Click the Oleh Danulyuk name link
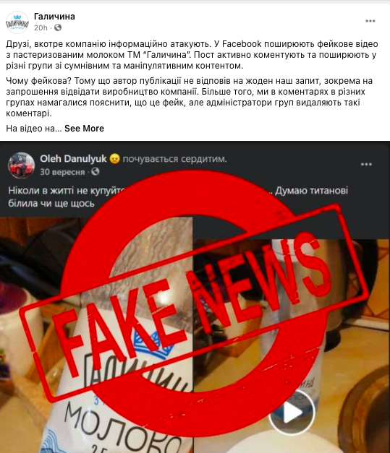This screenshot has width=390, height=453. pos(73,159)
